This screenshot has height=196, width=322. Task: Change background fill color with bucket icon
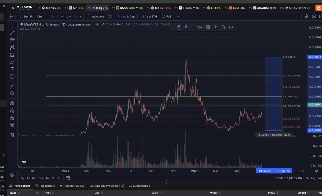pyautogui.click(x=186, y=27)
